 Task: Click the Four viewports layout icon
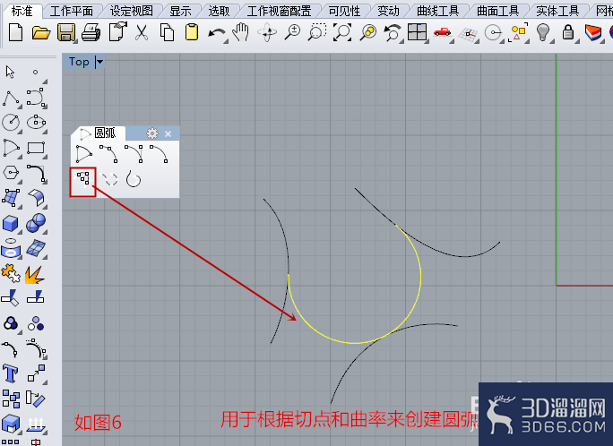point(417,32)
